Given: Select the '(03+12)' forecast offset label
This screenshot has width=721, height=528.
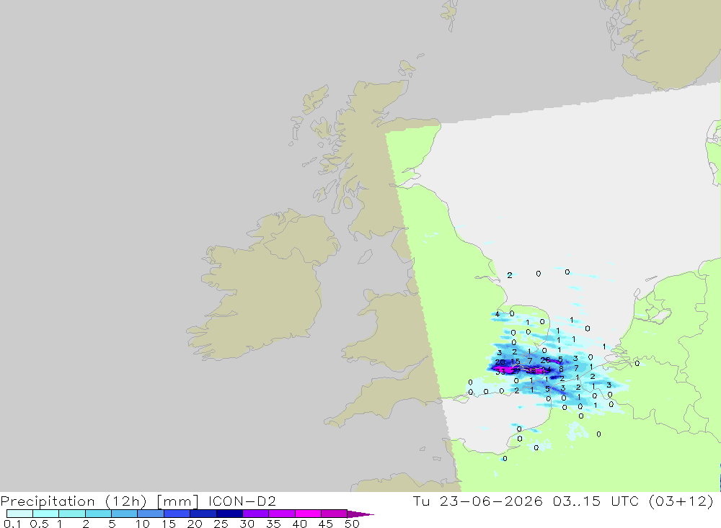Looking at the screenshot, I should click(681, 501).
